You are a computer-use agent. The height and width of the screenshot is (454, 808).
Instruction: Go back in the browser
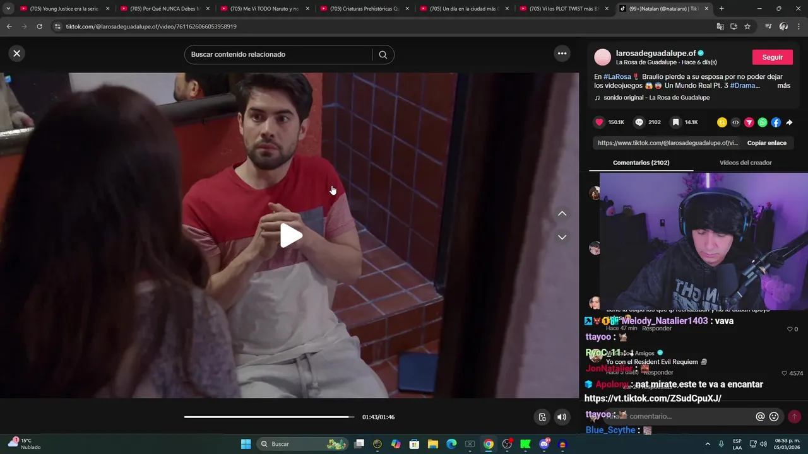(x=9, y=26)
